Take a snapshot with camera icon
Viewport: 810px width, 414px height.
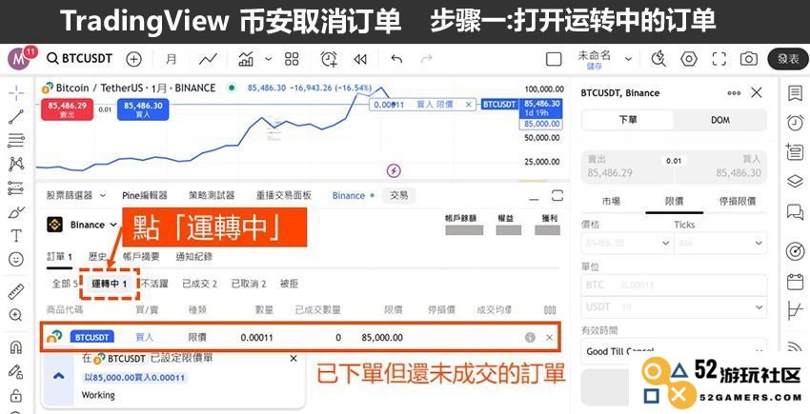point(748,59)
